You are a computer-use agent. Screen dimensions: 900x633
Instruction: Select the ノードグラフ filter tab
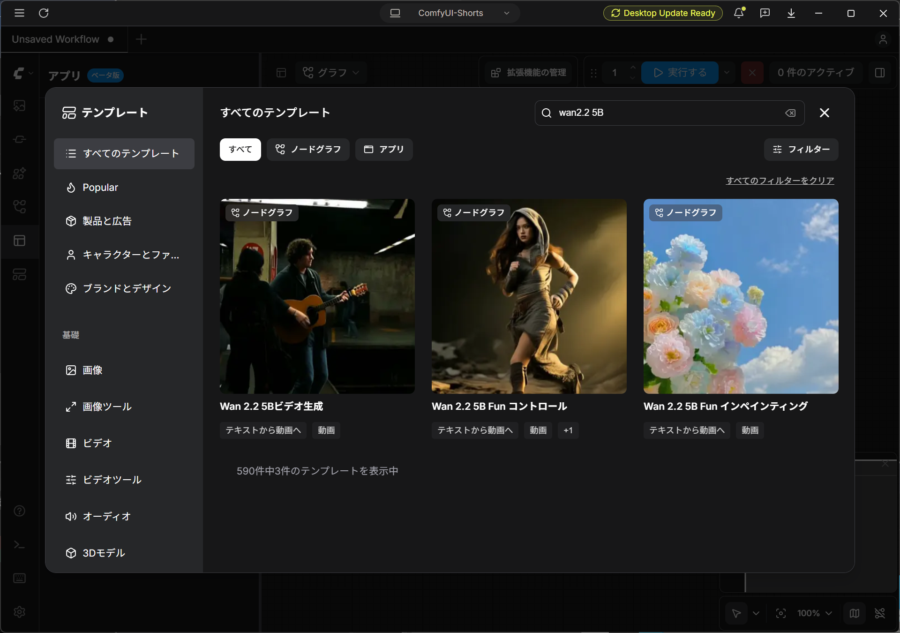(308, 150)
